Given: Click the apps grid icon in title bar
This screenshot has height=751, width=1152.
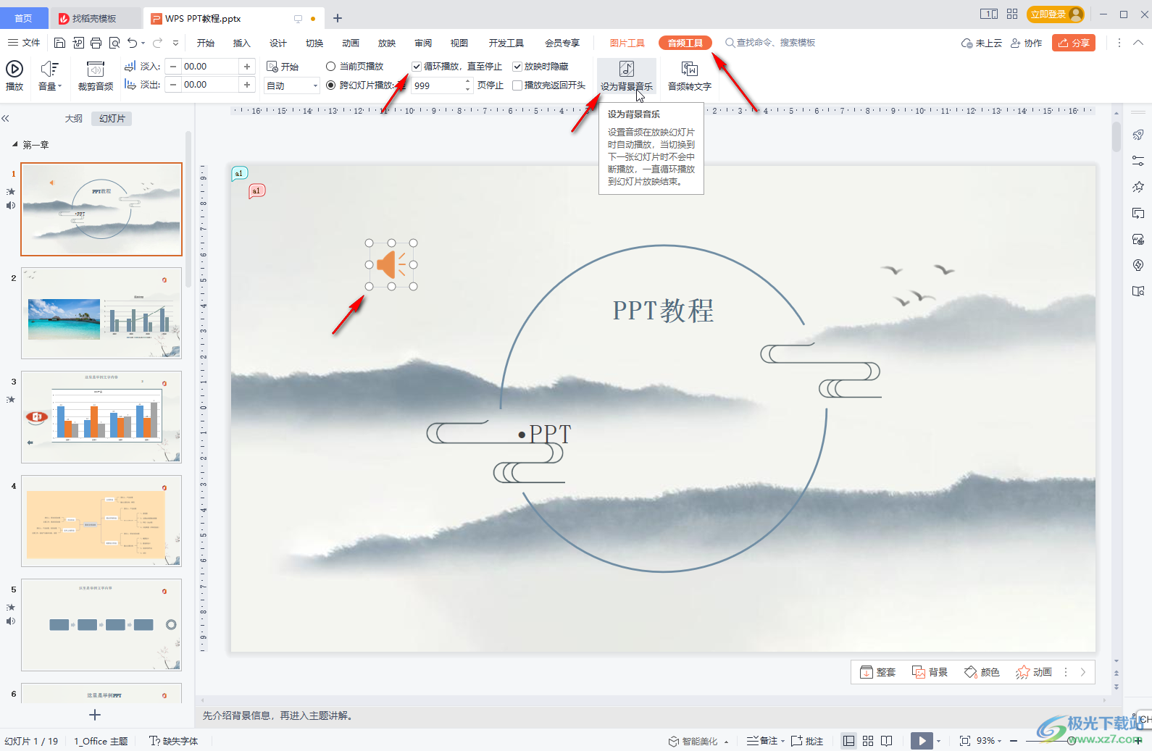Looking at the screenshot, I should pos(1012,14).
